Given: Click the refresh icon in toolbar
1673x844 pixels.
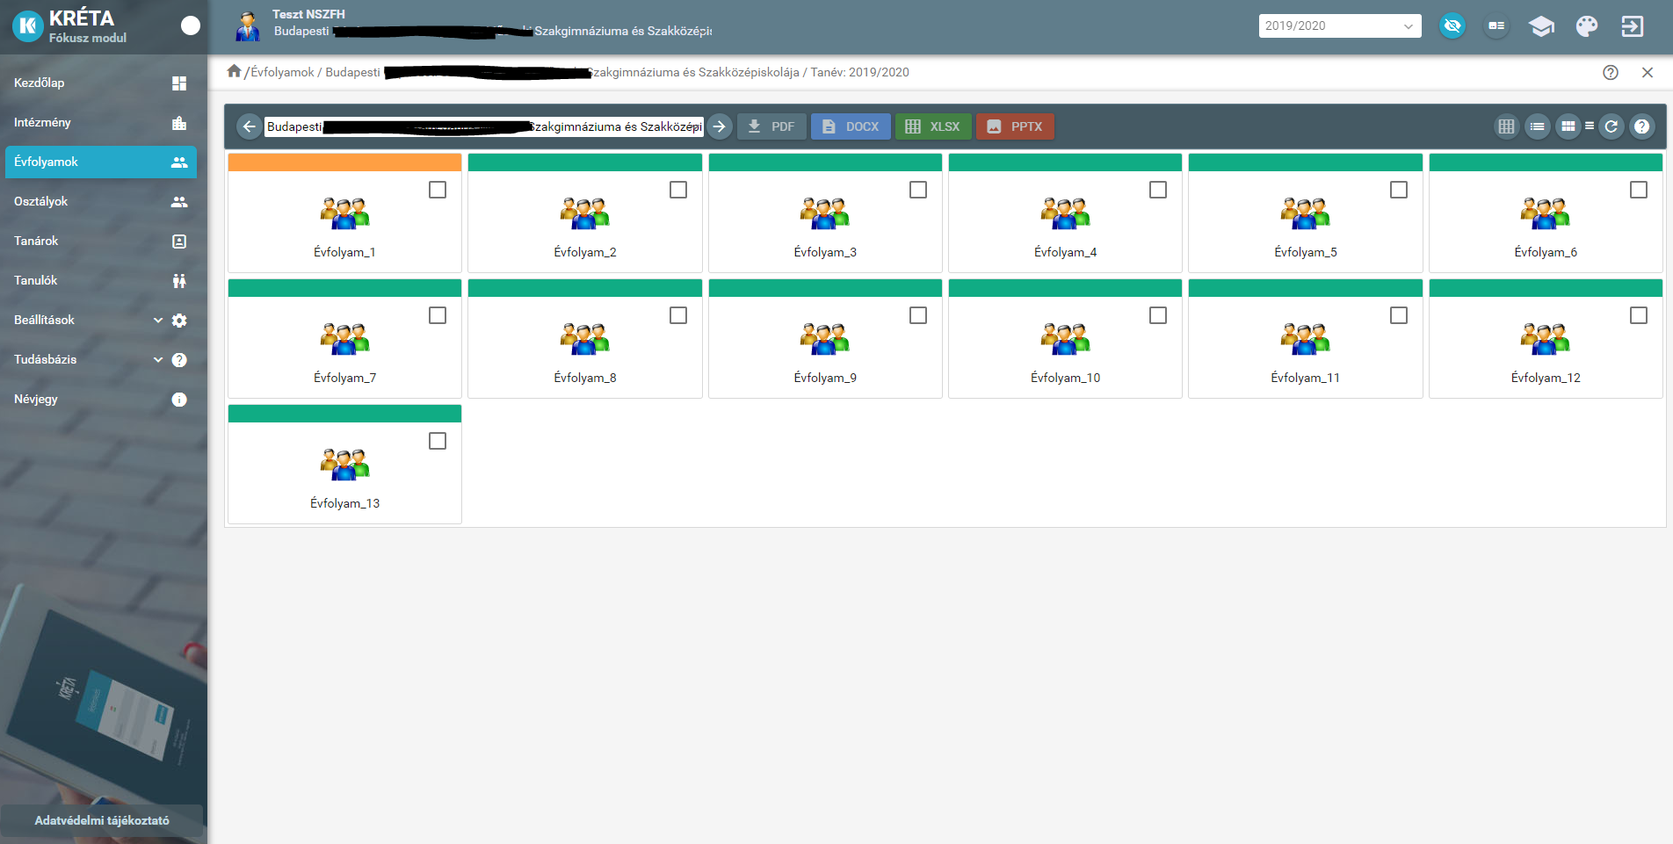Looking at the screenshot, I should 1611,126.
